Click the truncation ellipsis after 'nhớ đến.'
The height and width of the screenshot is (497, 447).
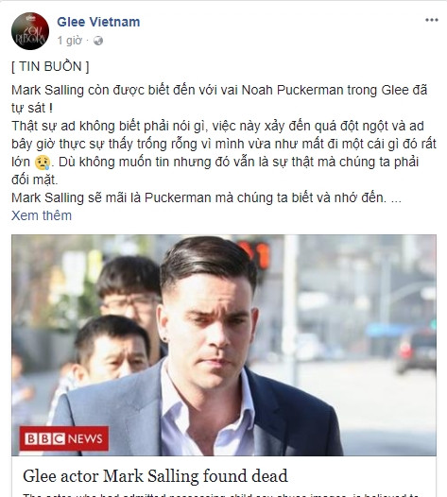click(x=396, y=199)
